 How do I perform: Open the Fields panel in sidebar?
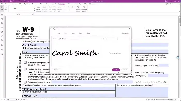(x=2, y=45)
